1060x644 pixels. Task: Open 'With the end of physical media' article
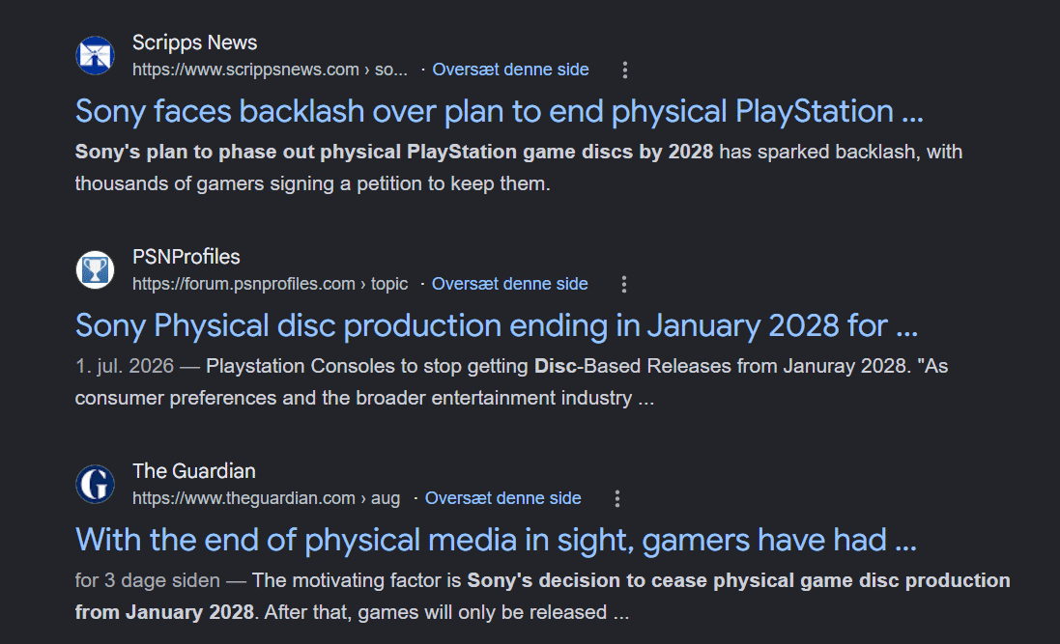(x=496, y=540)
